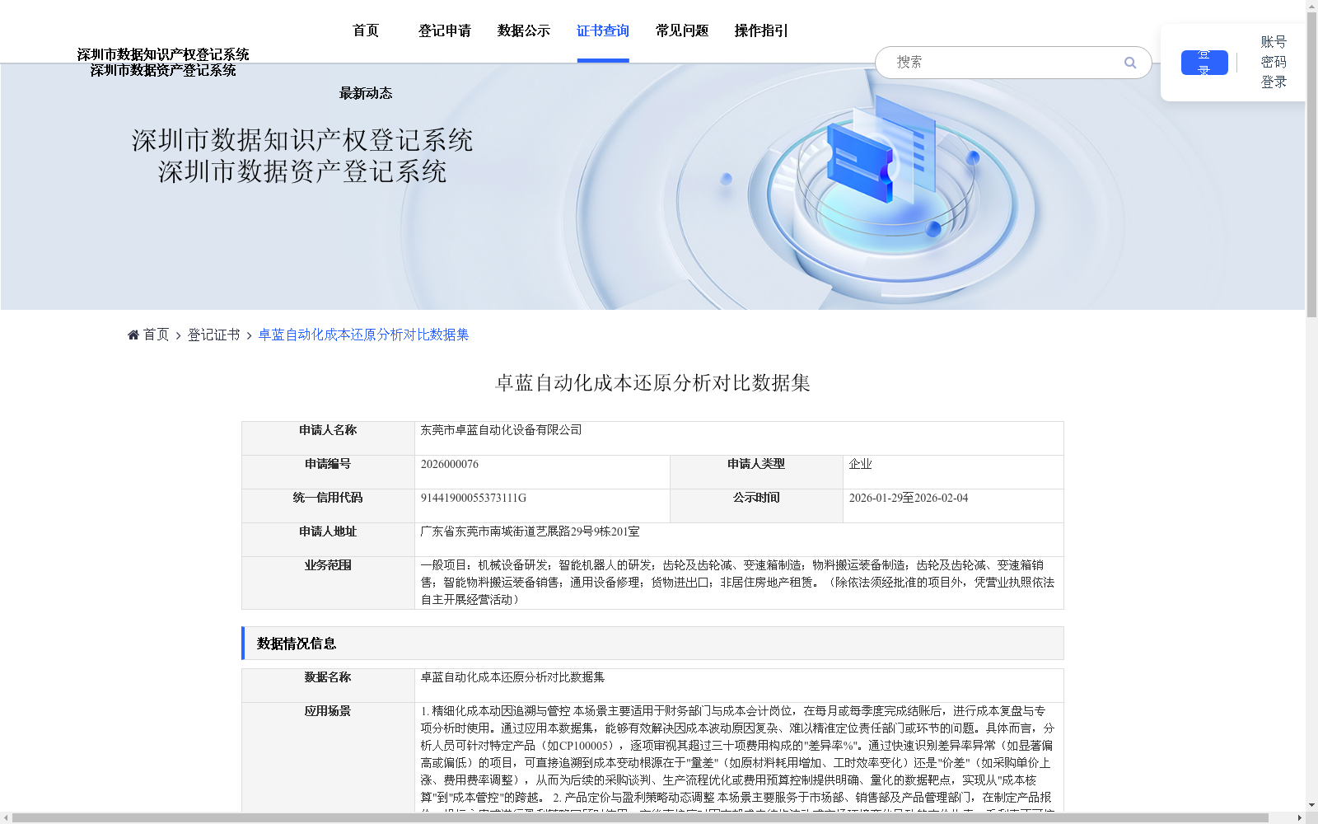The height and width of the screenshot is (824, 1318).
Task: Click applicant type value 企业
Action: (x=860, y=464)
